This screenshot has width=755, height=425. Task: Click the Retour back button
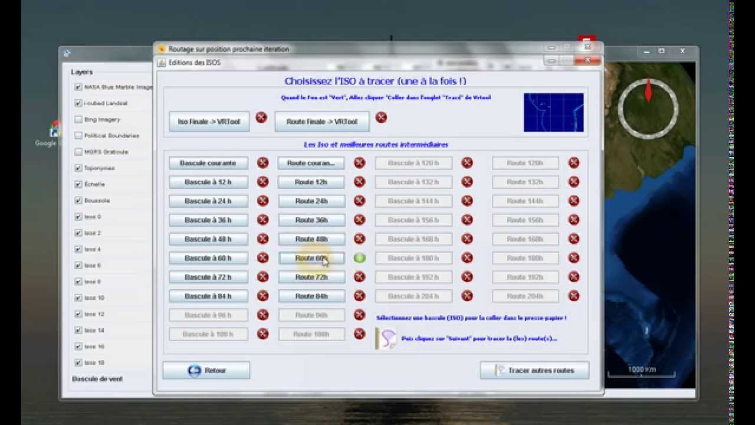pyautogui.click(x=206, y=371)
